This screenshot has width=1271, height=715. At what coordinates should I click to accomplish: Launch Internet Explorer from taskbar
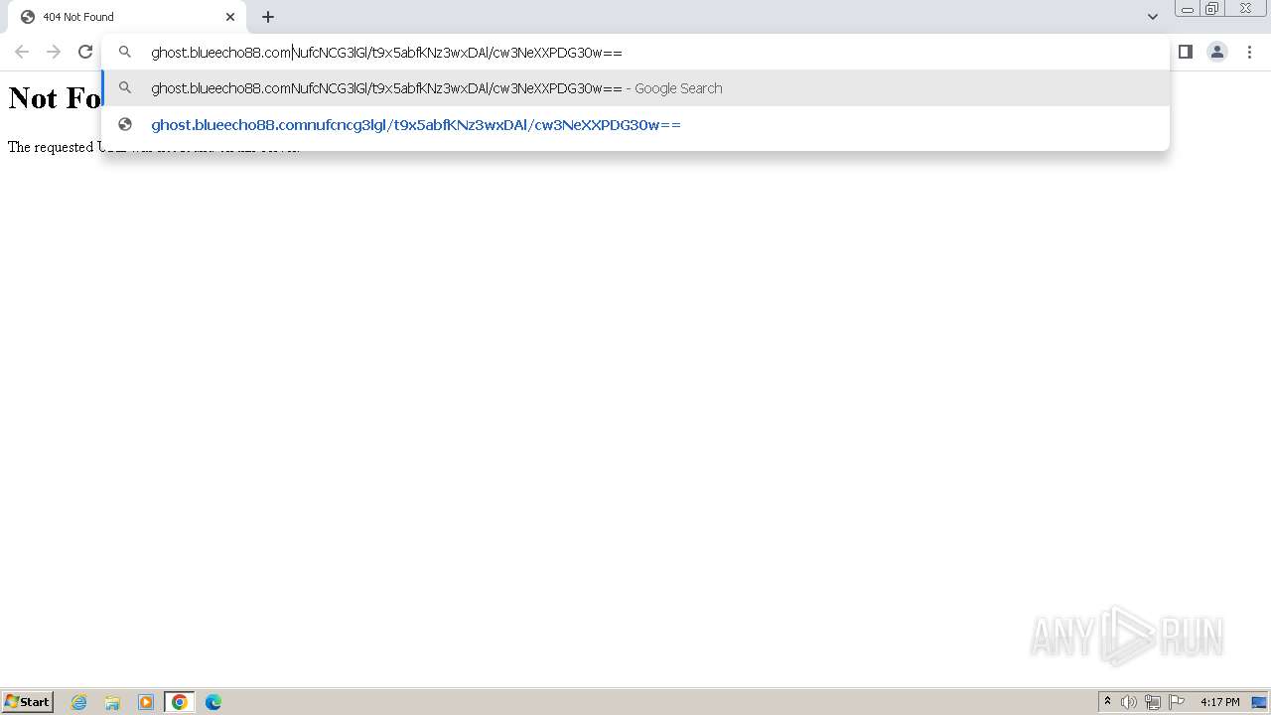click(x=79, y=702)
